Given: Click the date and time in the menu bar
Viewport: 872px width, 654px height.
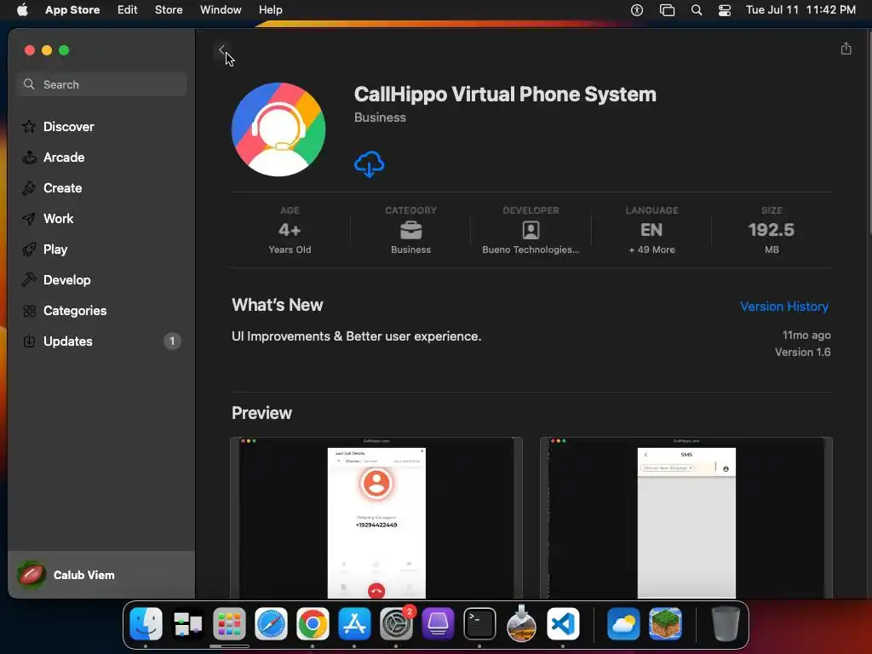Looking at the screenshot, I should (x=800, y=10).
